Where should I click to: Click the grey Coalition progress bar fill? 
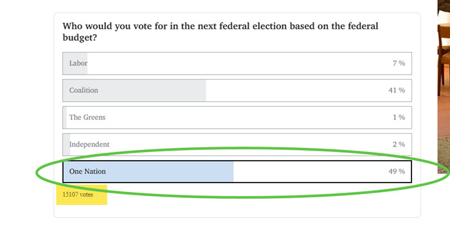pos(134,91)
